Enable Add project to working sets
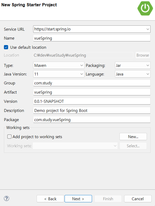This screenshot has width=155, height=206. [9, 137]
